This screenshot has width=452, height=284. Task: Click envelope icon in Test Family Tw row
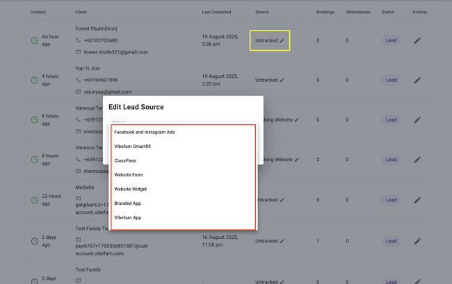[78, 240]
